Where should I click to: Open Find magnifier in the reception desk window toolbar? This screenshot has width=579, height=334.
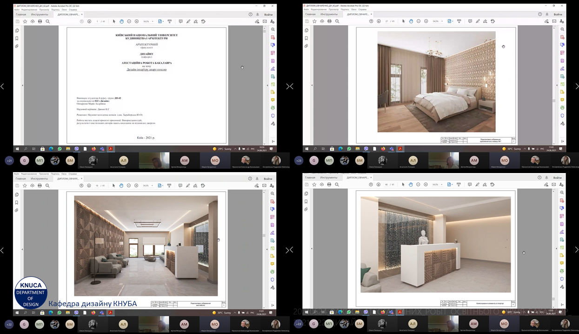click(337, 185)
